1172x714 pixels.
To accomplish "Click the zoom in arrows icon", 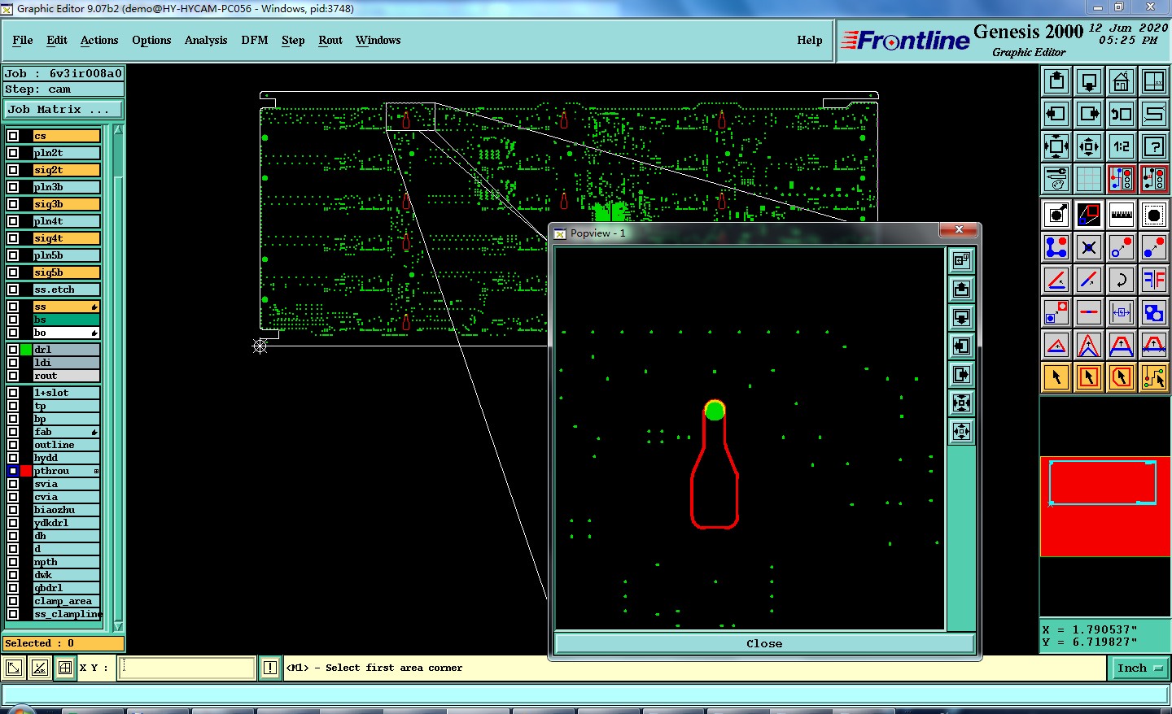I will tap(1056, 146).
